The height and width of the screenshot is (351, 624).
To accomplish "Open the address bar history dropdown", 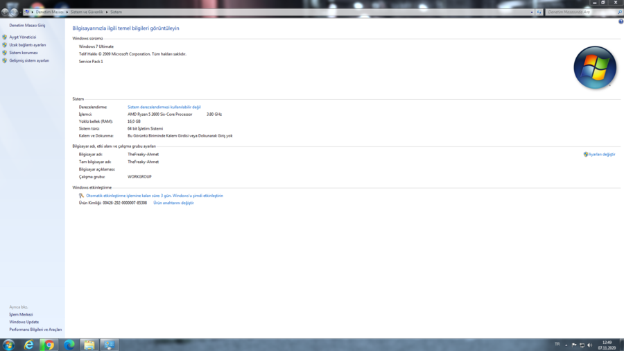I will (x=532, y=12).
